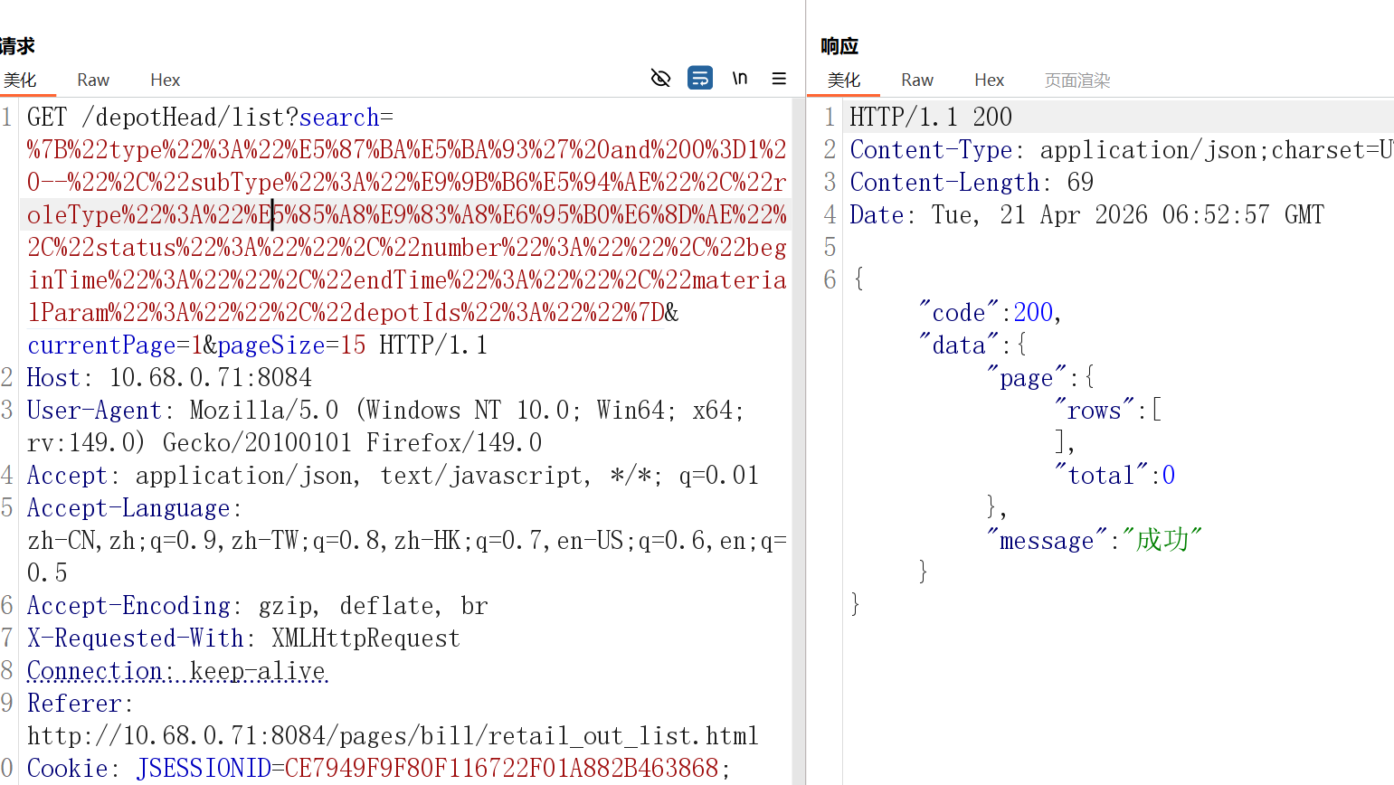Viewport: 1394px width, 785px height.
Task: Click the Content-Length: 69 header
Action: 972,183
